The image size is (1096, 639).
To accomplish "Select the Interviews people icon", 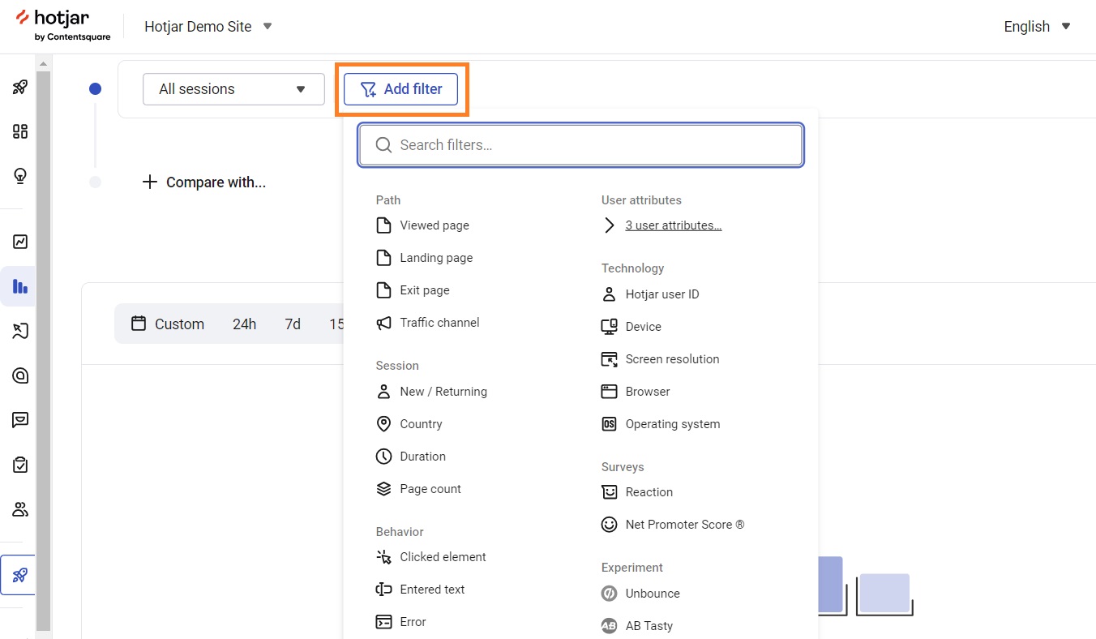I will pos(19,508).
